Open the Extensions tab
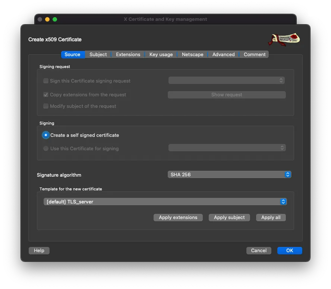Screen dimensions: 331x289 (x=128, y=54)
